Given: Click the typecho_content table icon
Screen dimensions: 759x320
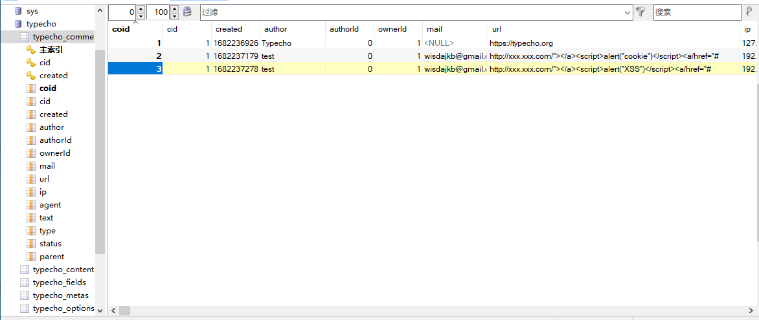Looking at the screenshot, I should [x=24, y=269].
